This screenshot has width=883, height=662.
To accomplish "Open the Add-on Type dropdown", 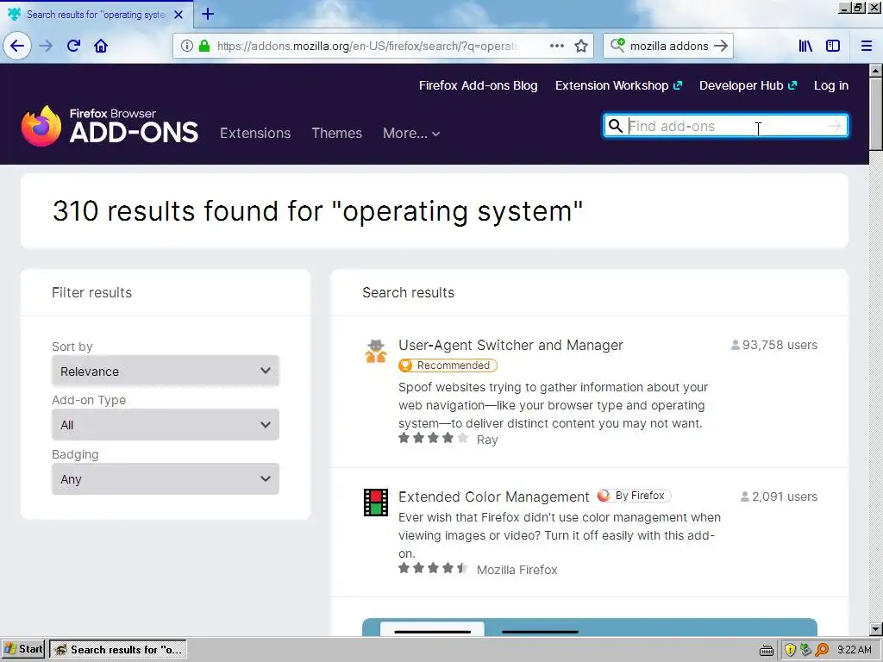I will 165,424.
